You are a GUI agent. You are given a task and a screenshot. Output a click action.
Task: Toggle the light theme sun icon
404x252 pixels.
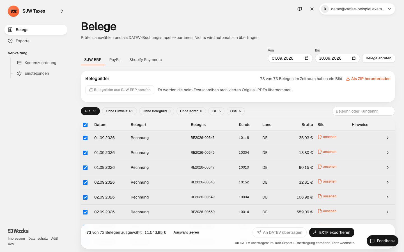[x=312, y=9]
